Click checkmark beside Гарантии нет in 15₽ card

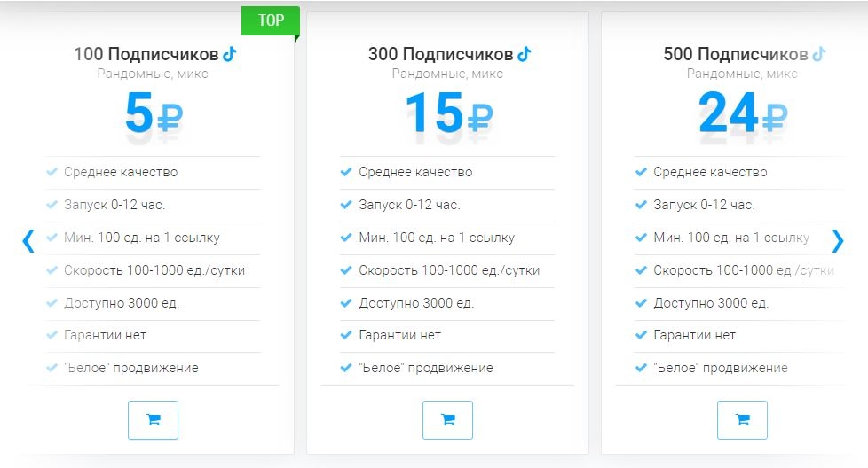click(346, 335)
